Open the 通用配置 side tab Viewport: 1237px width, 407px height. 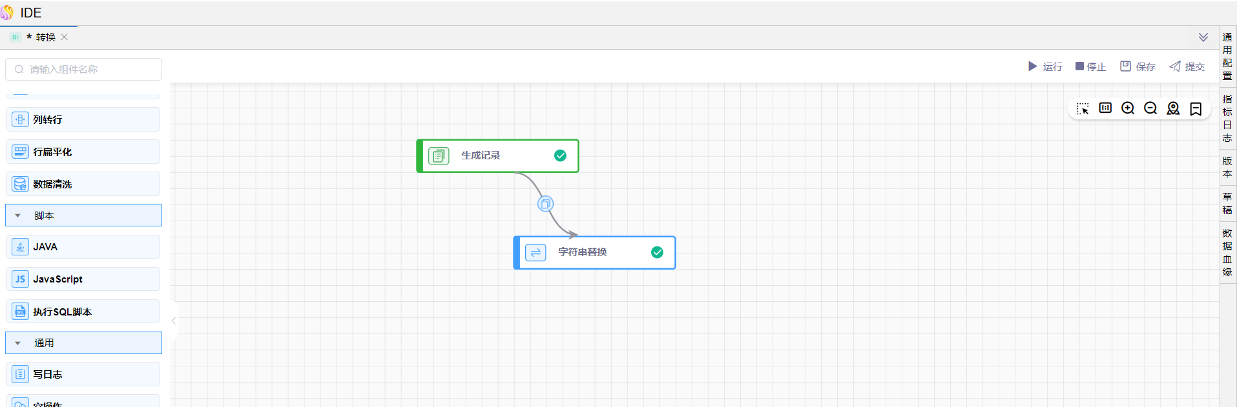(1227, 56)
